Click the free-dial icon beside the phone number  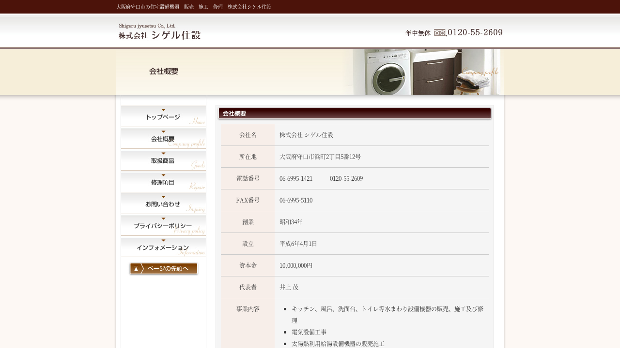coord(440,33)
